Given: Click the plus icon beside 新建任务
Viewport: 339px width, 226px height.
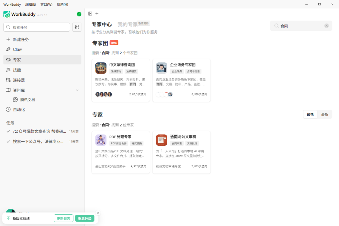Looking at the screenshot, I should (8, 39).
